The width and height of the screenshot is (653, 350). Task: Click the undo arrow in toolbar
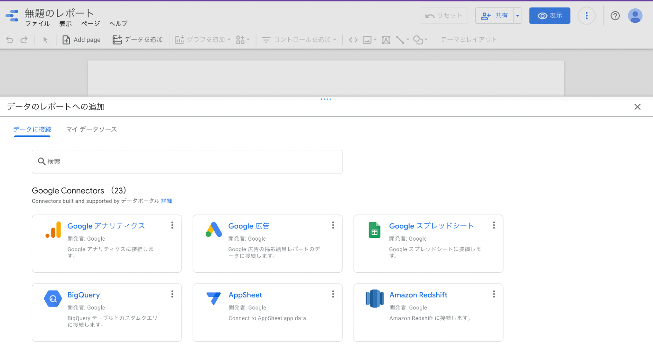(9, 40)
